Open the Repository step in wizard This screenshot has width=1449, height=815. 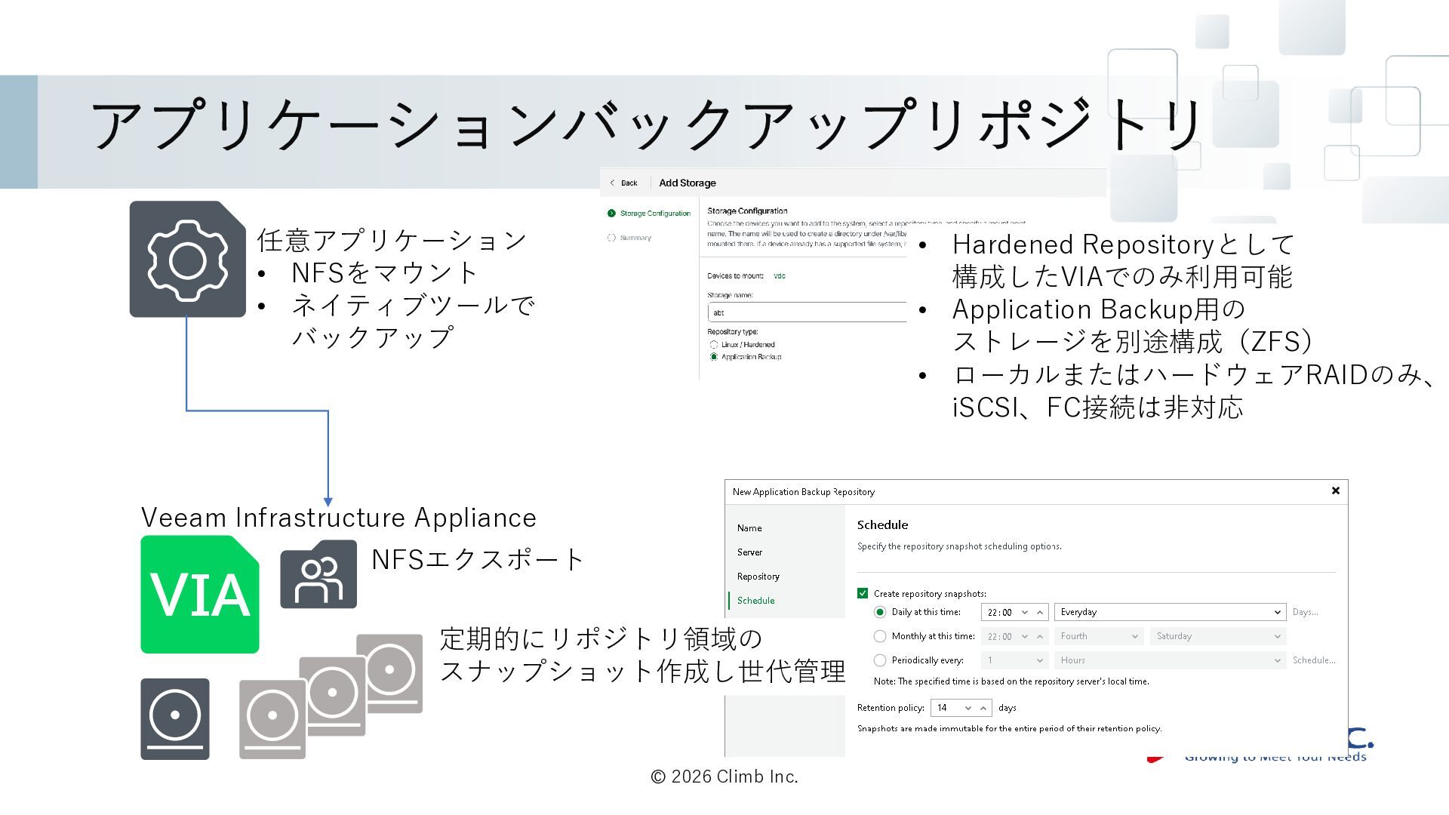coord(758,577)
